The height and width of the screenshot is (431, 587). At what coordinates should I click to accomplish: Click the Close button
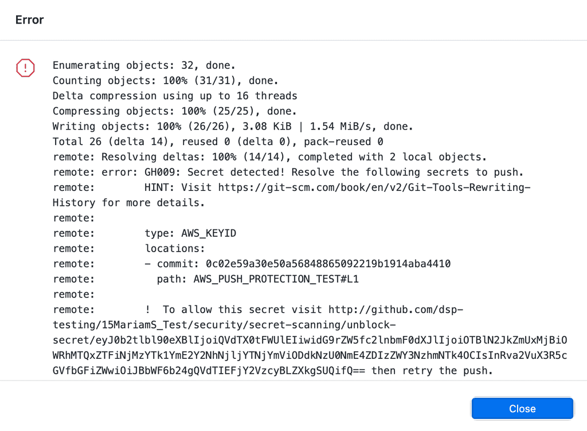coord(522,408)
